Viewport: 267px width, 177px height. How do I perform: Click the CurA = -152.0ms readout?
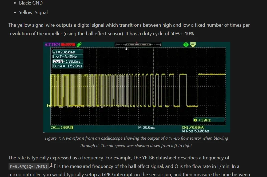pyautogui.click(x=67, y=66)
